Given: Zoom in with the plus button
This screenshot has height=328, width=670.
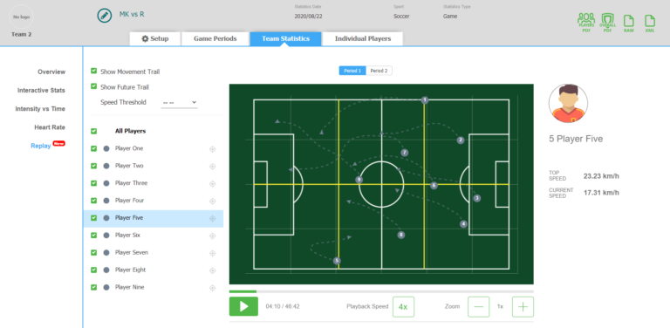Looking at the screenshot, I should pos(523,307).
